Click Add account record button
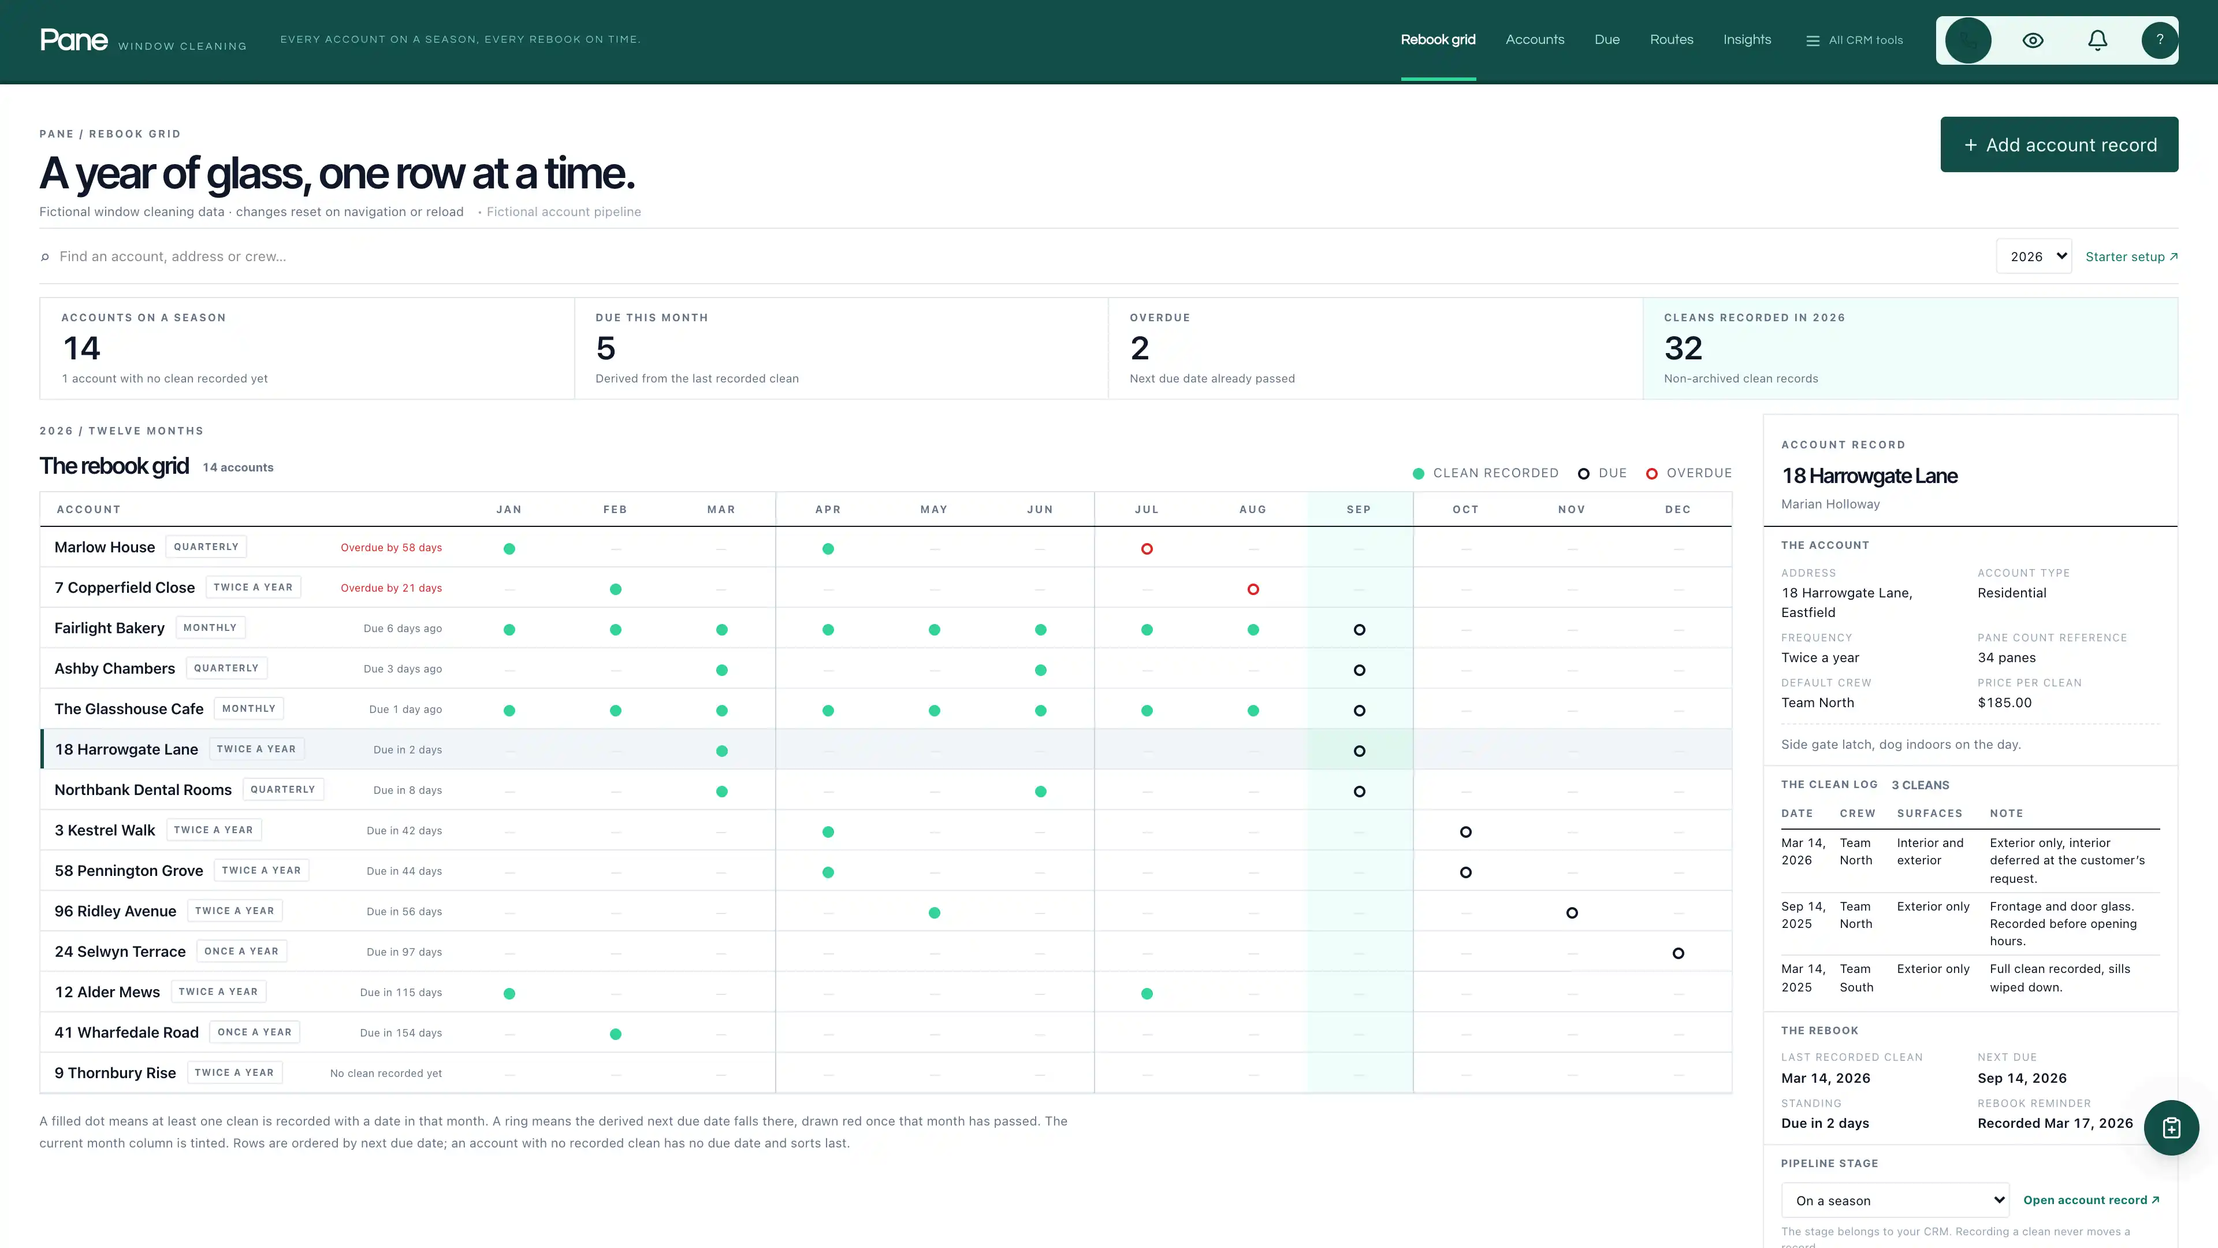This screenshot has width=2218, height=1248. click(2059, 144)
